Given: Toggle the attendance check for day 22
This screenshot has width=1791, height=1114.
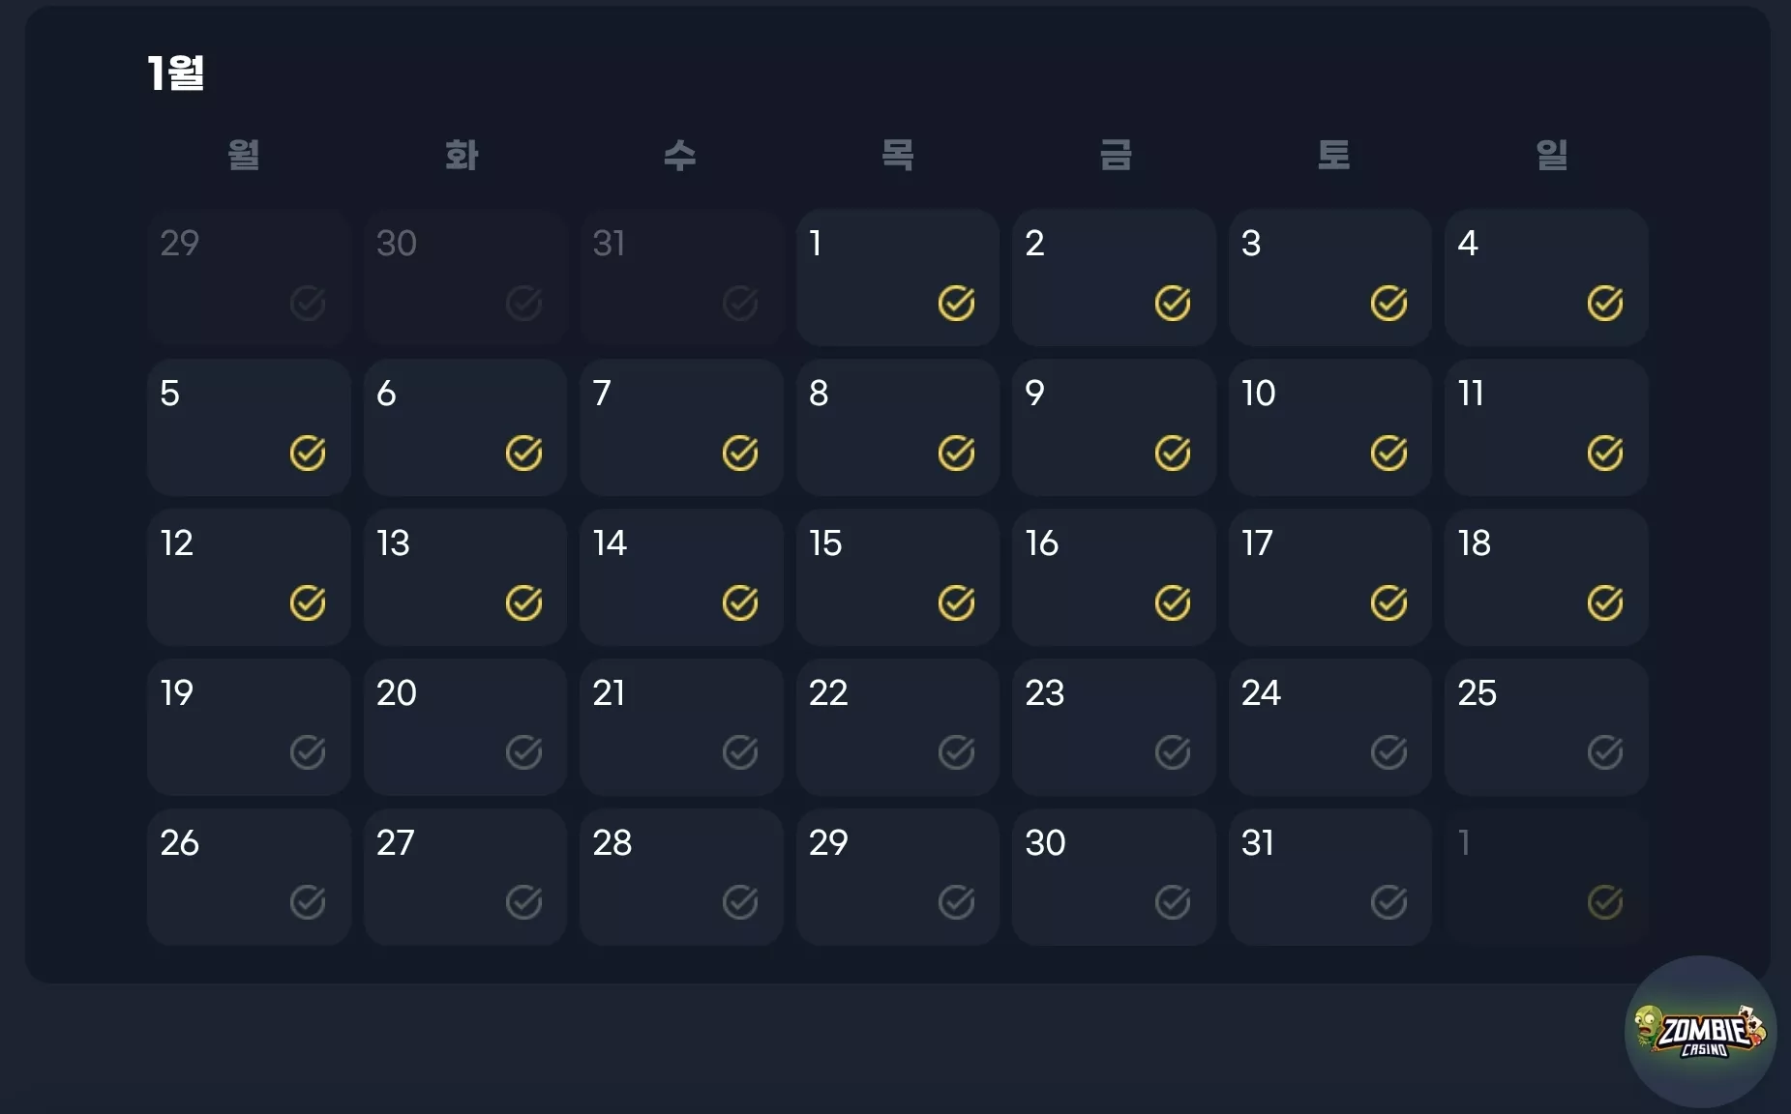Looking at the screenshot, I should [x=956, y=752].
